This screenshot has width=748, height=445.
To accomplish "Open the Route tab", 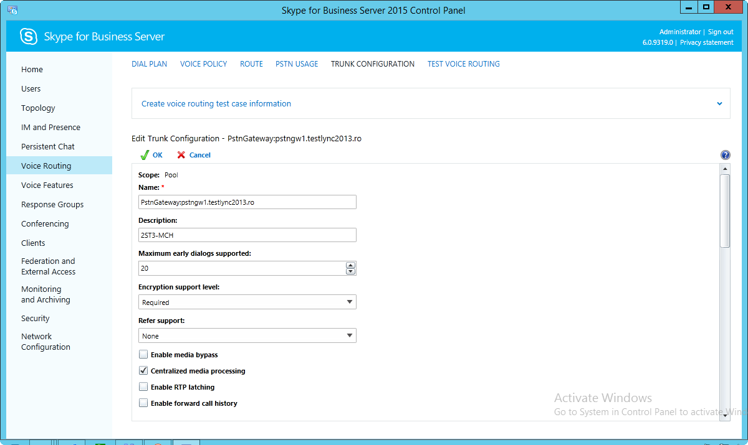I will click(x=252, y=64).
